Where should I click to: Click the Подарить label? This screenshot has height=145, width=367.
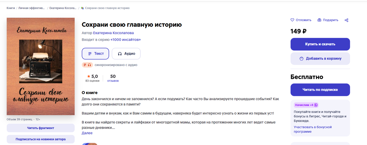[331, 20]
